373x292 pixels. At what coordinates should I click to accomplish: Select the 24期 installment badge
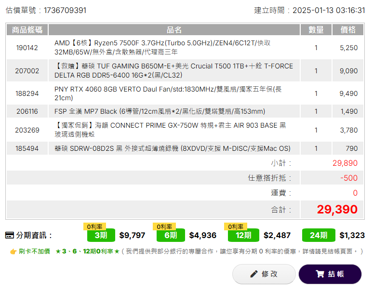point(319,235)
